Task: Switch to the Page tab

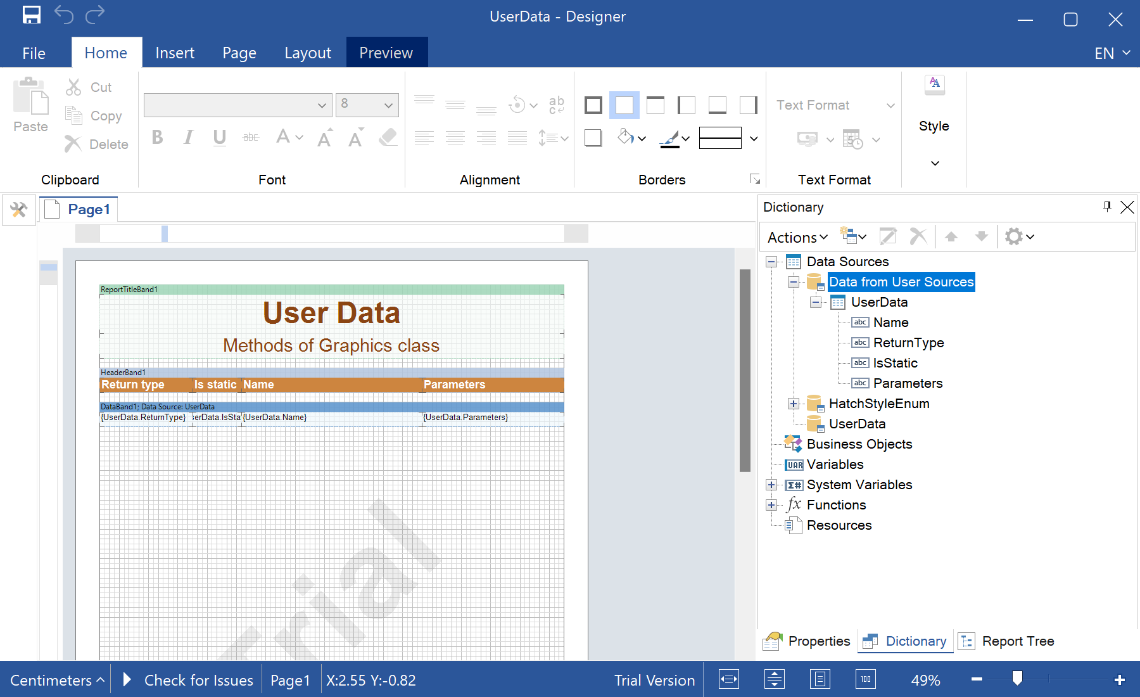Action: 239,53
